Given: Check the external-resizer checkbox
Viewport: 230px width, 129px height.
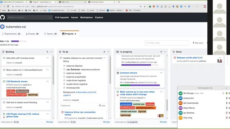Looking at the screenshot, I should [x=64, y=73].
